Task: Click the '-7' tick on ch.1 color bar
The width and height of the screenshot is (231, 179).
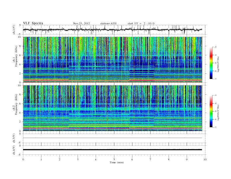Action: coord(215,79)
